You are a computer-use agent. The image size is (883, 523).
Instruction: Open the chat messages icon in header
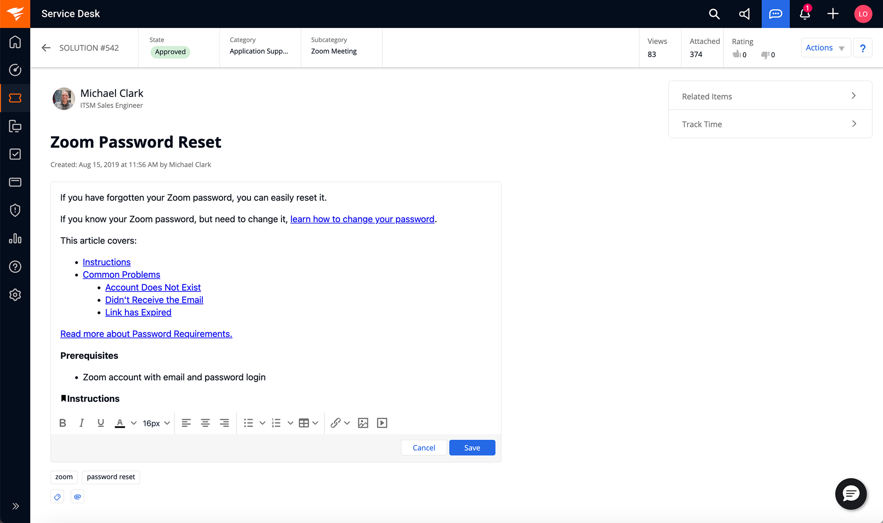coord(776,14)
